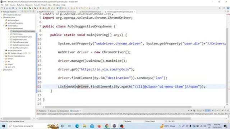Screen dimensions: 230x129
Task: Open the Search menu
Action: point(37,5)
